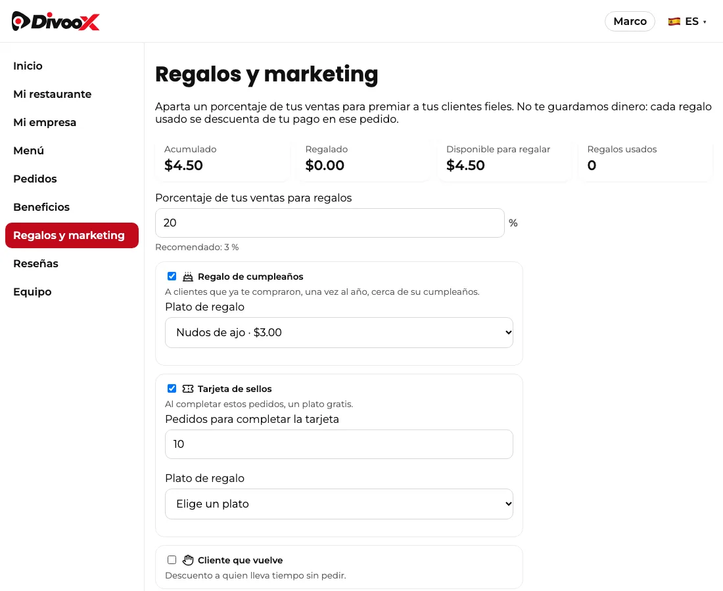Click the Acumulado $4.50 card
This screenshot has height=591, width=723.
pos(222,160)
